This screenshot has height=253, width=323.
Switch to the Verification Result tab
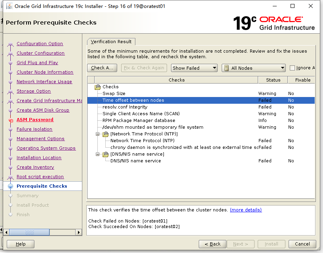point(111,42)
